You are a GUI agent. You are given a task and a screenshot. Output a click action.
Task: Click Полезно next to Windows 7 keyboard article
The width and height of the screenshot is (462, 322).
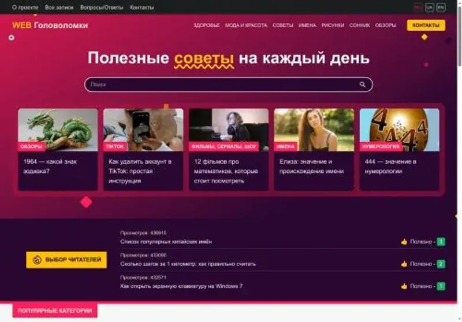tap(421, 286)
